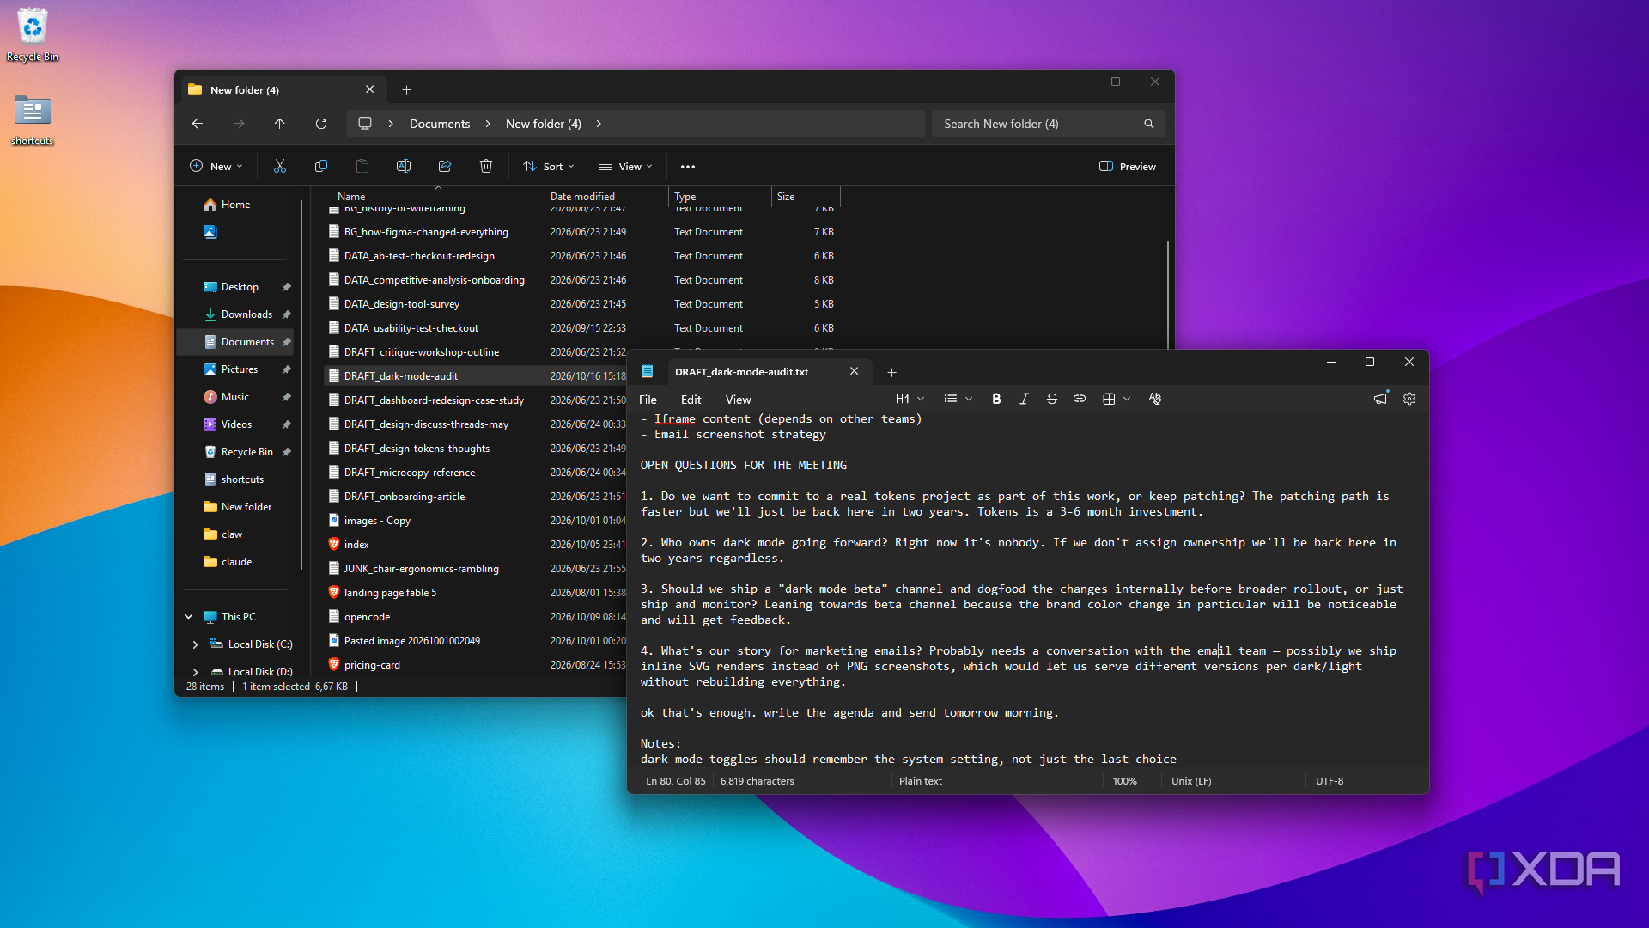Viewport: 1649px width, 928px height.
Task: Select the landing page fable 5 file
Action: click(x=390, y=593)
